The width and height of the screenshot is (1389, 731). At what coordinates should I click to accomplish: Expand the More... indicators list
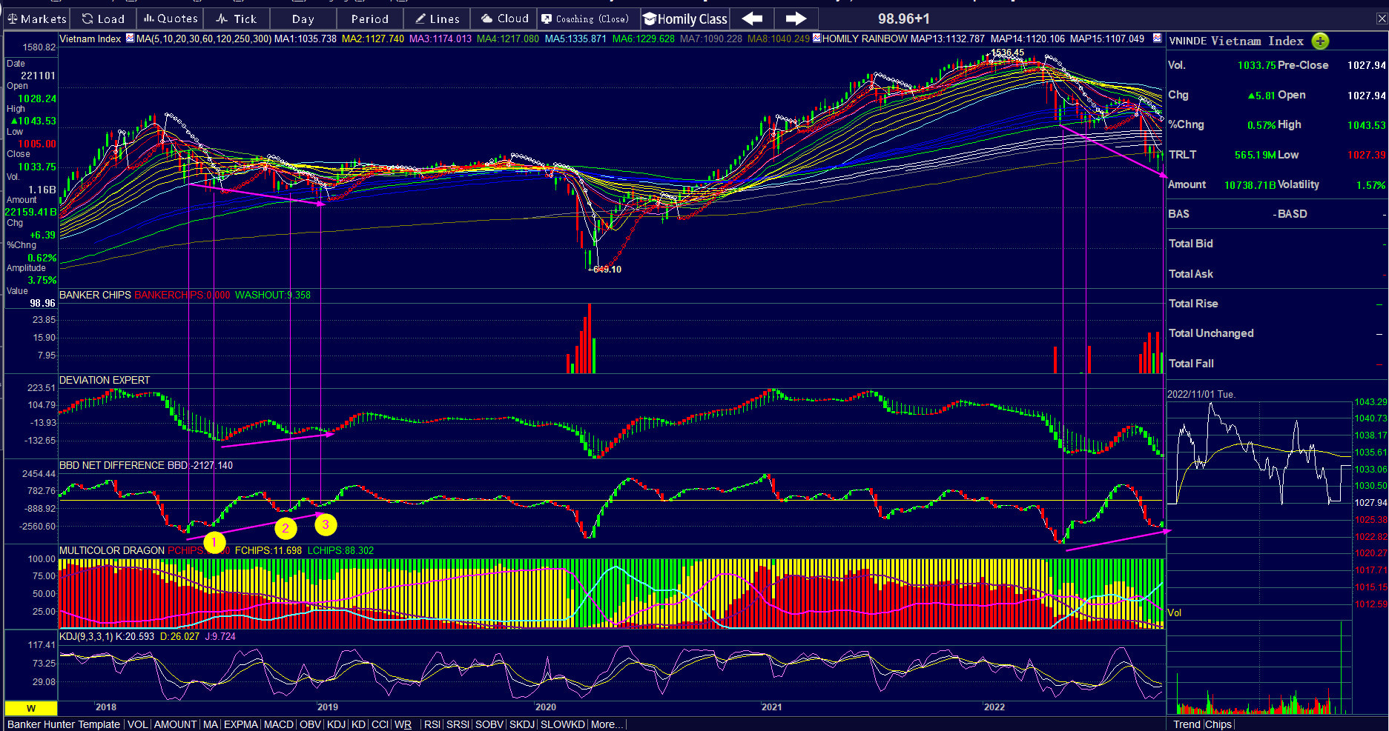click(x=607, y=724)
